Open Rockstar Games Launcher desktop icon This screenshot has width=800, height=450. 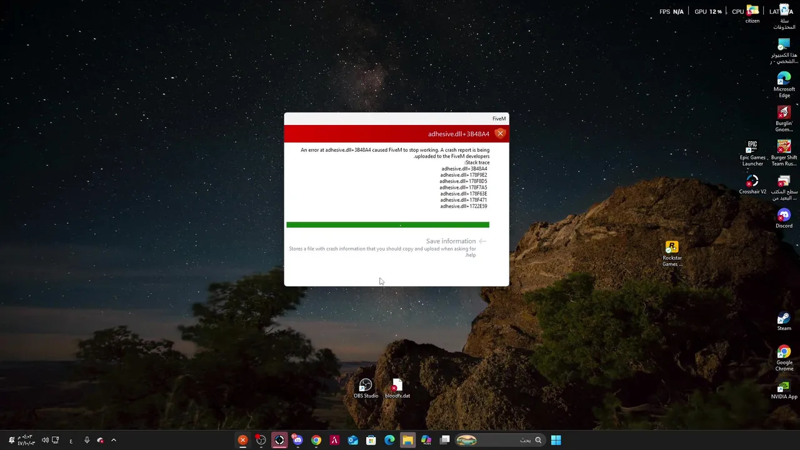pyautogui.click(x=672, y=254)
